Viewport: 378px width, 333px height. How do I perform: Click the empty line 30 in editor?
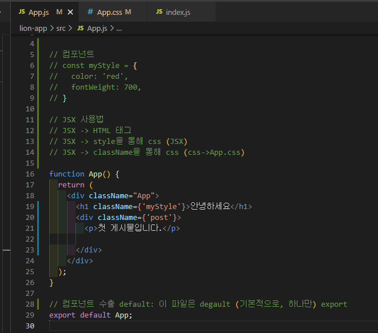click(x=212, y=326)
